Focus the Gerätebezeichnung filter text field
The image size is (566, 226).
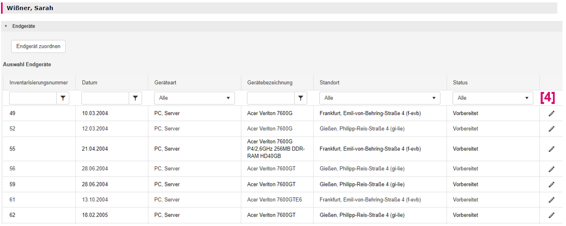click(x=271, y=98)
